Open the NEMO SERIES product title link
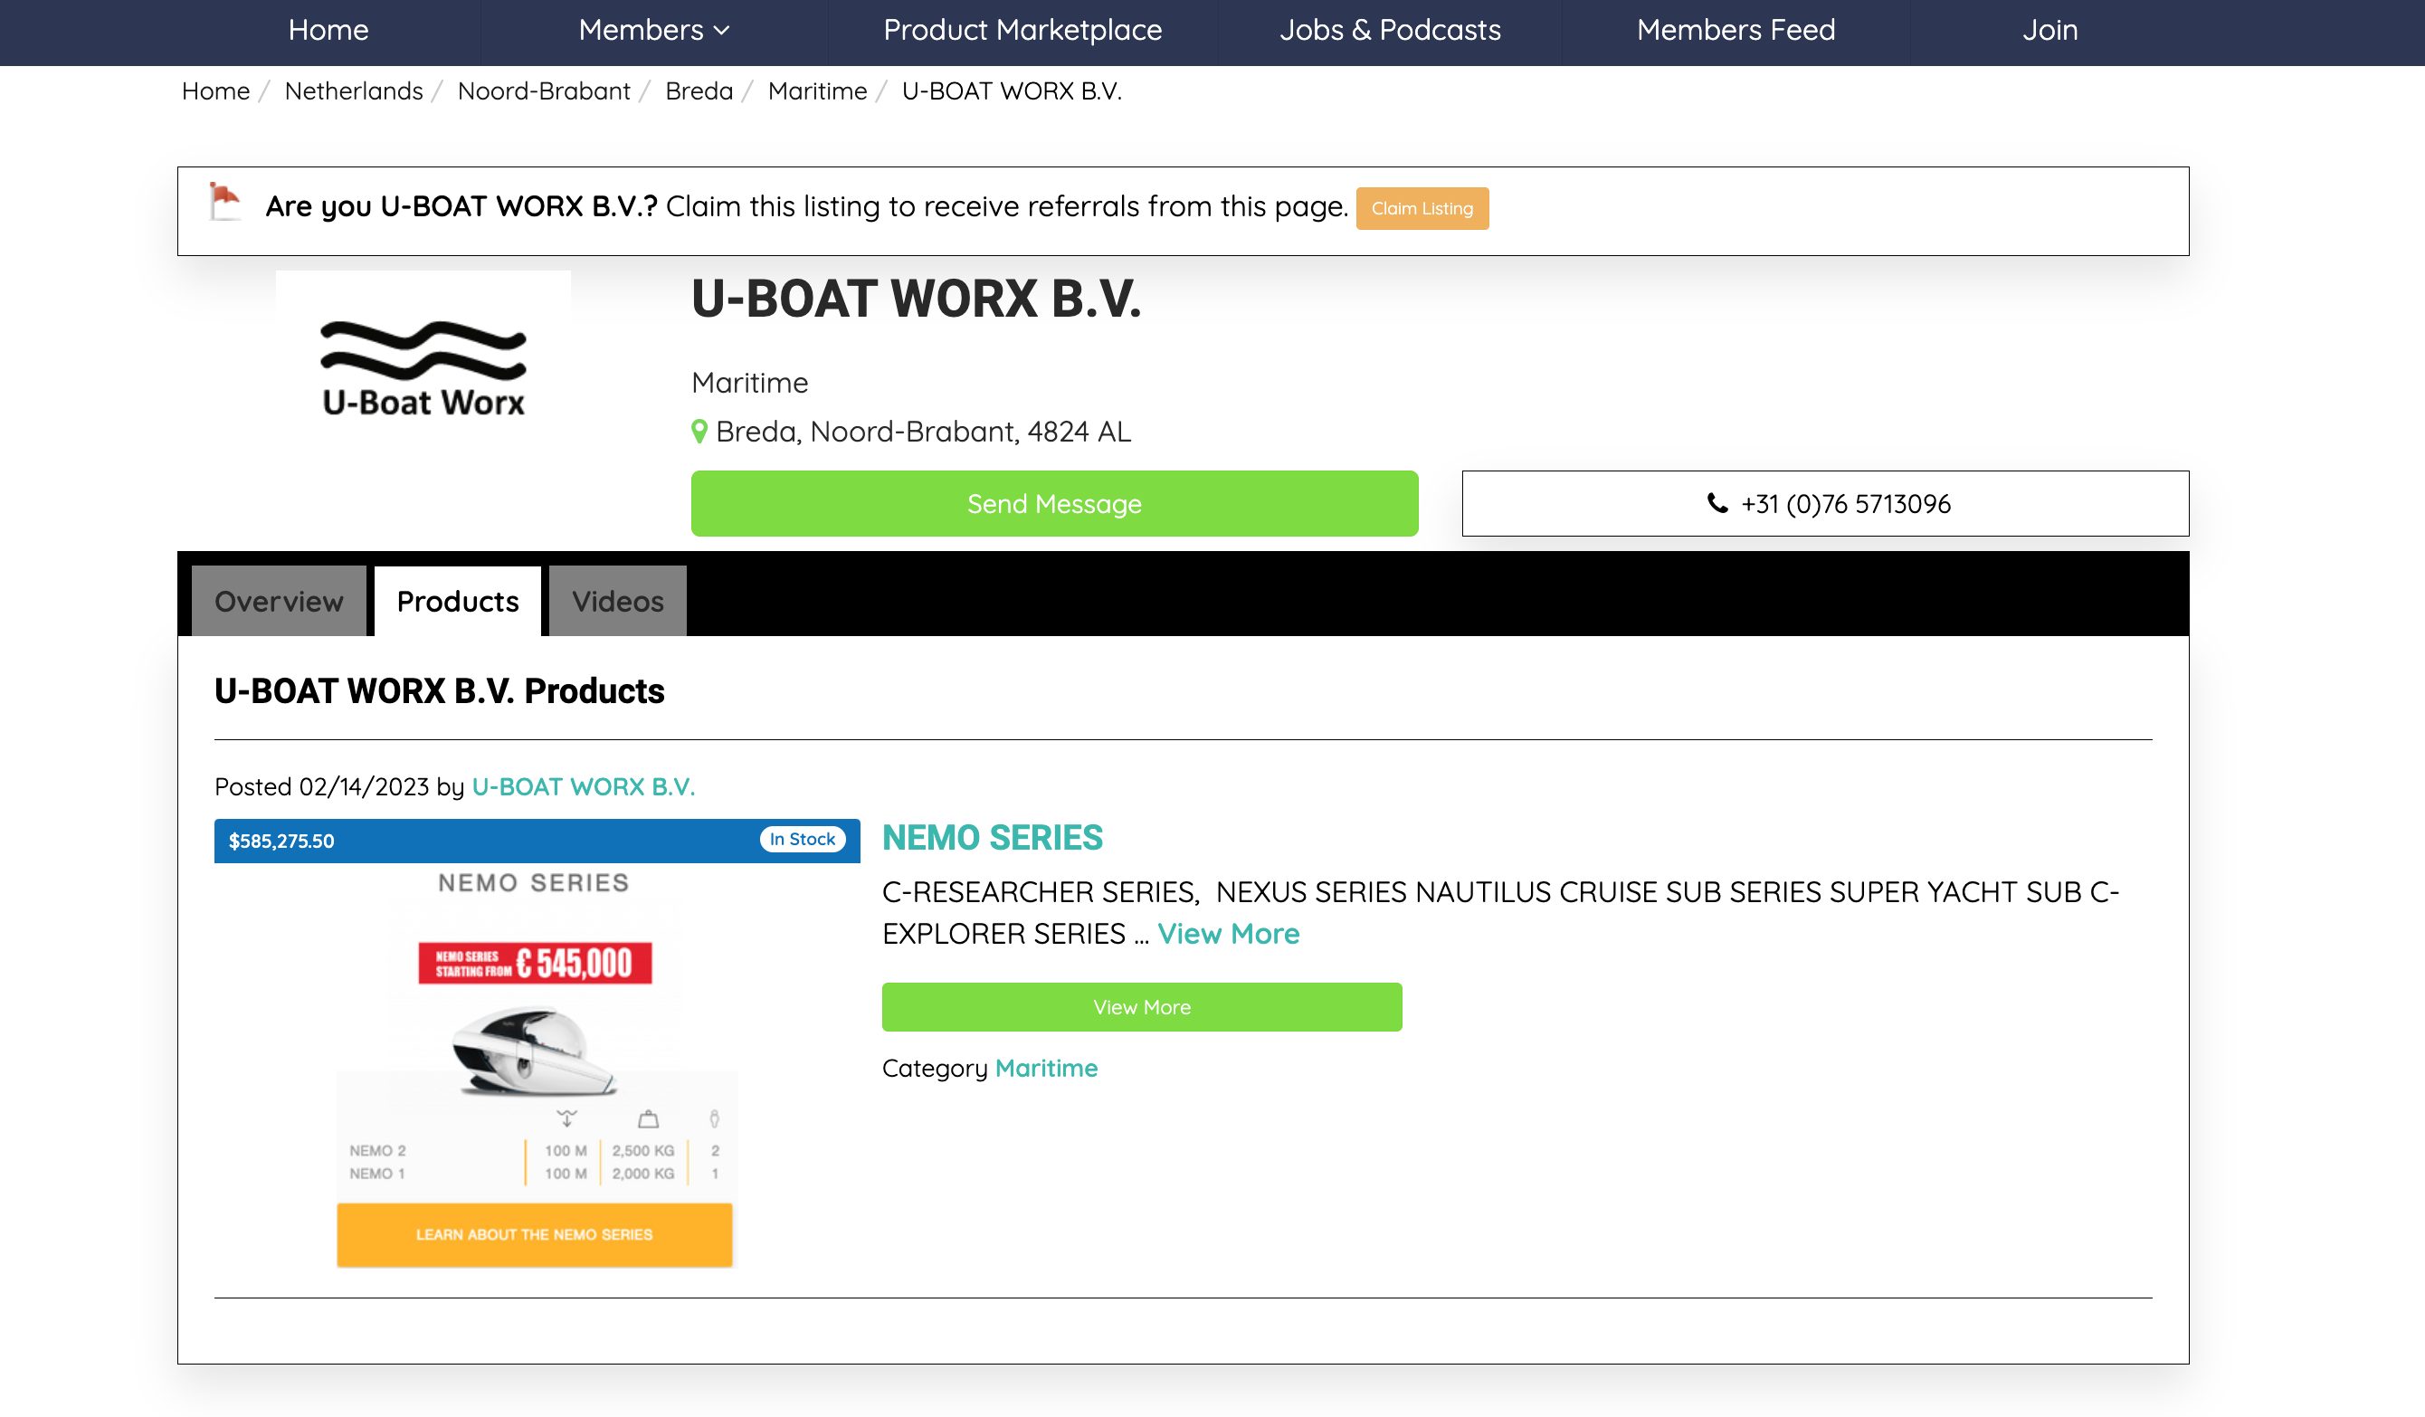This screenshot has width=2425, height=1417. pyautogui.click(x=992, y=837)
